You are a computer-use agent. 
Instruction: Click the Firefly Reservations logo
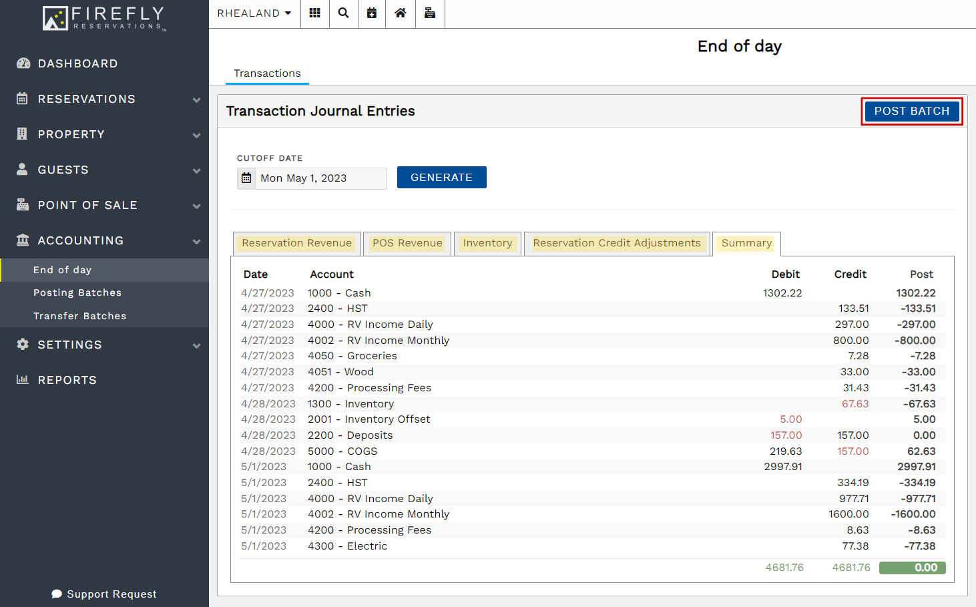103,19
